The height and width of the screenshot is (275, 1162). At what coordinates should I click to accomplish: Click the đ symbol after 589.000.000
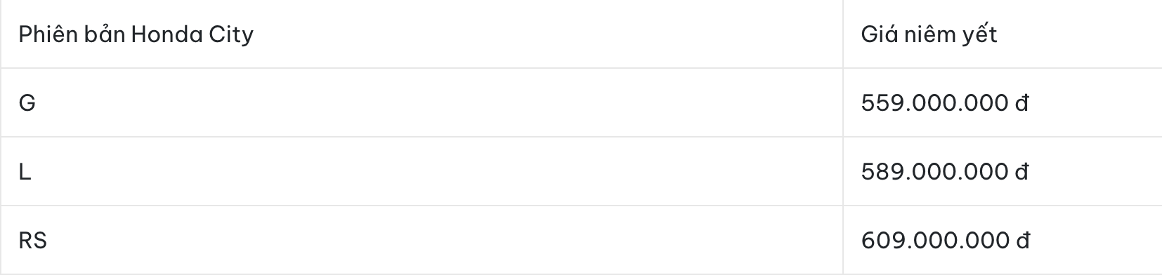(1022, 172)
